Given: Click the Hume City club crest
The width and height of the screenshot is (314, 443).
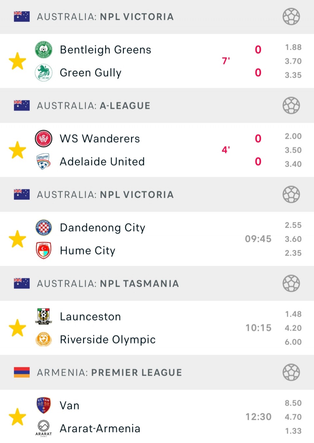Looking at the screenshot, I should coord(44,251).
